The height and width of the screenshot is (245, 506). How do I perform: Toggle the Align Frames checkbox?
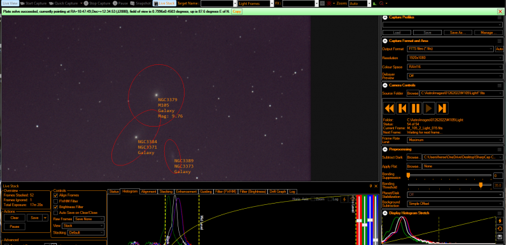[x=56, y=195]
